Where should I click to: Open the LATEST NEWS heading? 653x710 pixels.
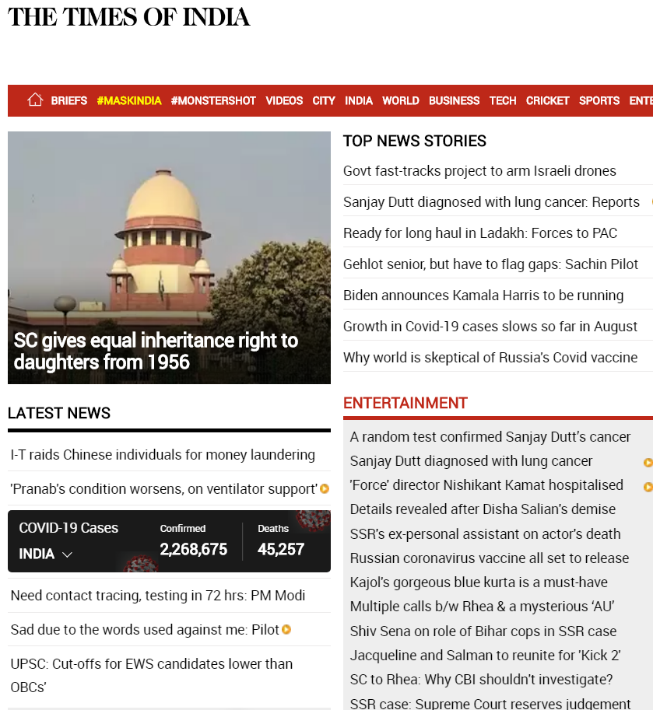click(x=59, y=413)
